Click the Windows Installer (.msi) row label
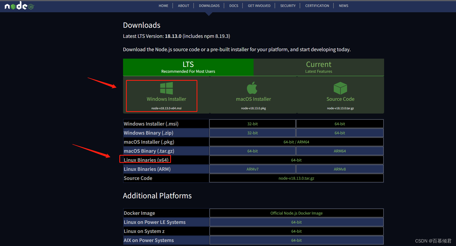The height and width of the screenshot is (246, 456). 151,124
